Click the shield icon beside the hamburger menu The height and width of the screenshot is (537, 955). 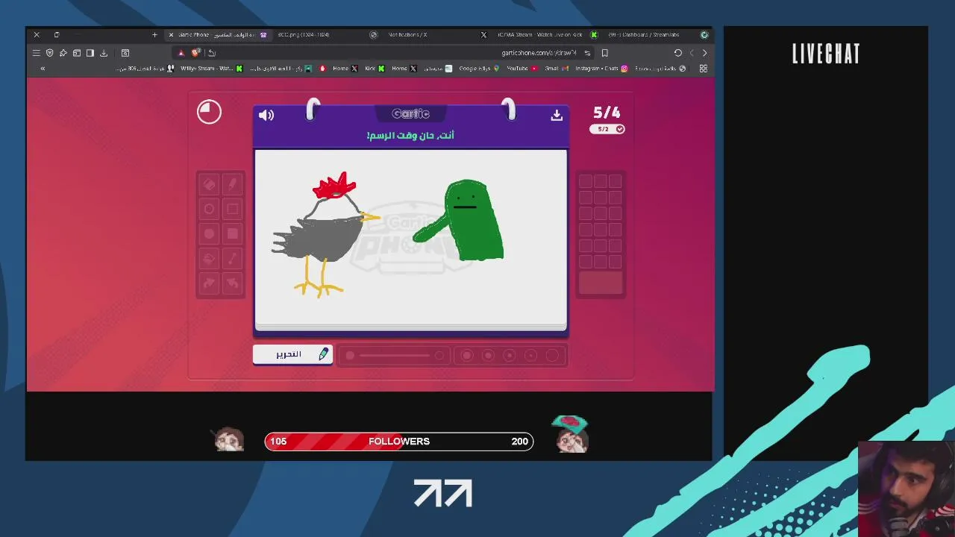click(50, 53)
